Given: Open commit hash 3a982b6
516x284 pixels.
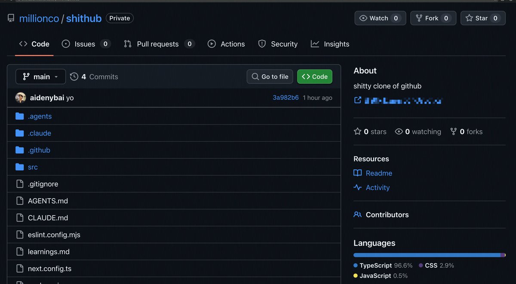Looking at the screenshot, I should point(286,98).
